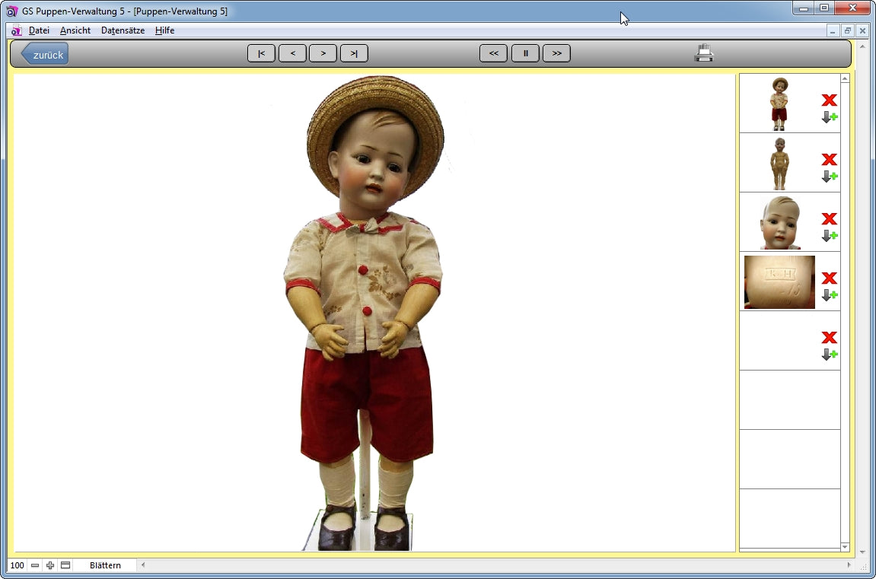Delete the first doll thumbnail with red X

point(829,100)
